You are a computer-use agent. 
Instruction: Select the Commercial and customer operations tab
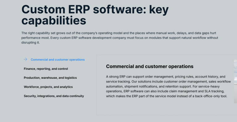click(x=58, y=60)
